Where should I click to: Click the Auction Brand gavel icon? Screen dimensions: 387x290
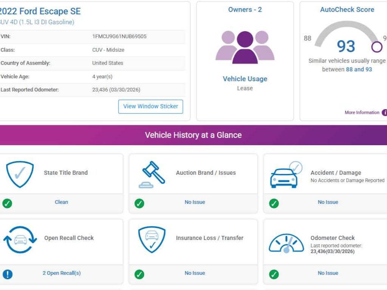click(152, 174)
